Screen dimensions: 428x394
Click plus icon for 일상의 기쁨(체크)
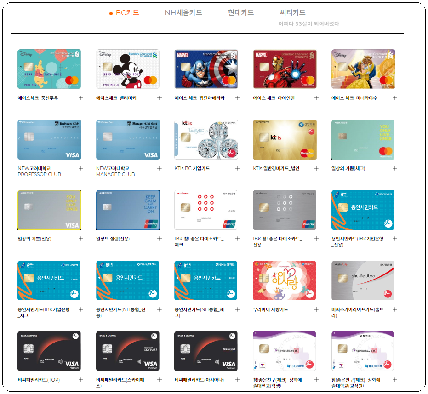(x=395, y=168)
